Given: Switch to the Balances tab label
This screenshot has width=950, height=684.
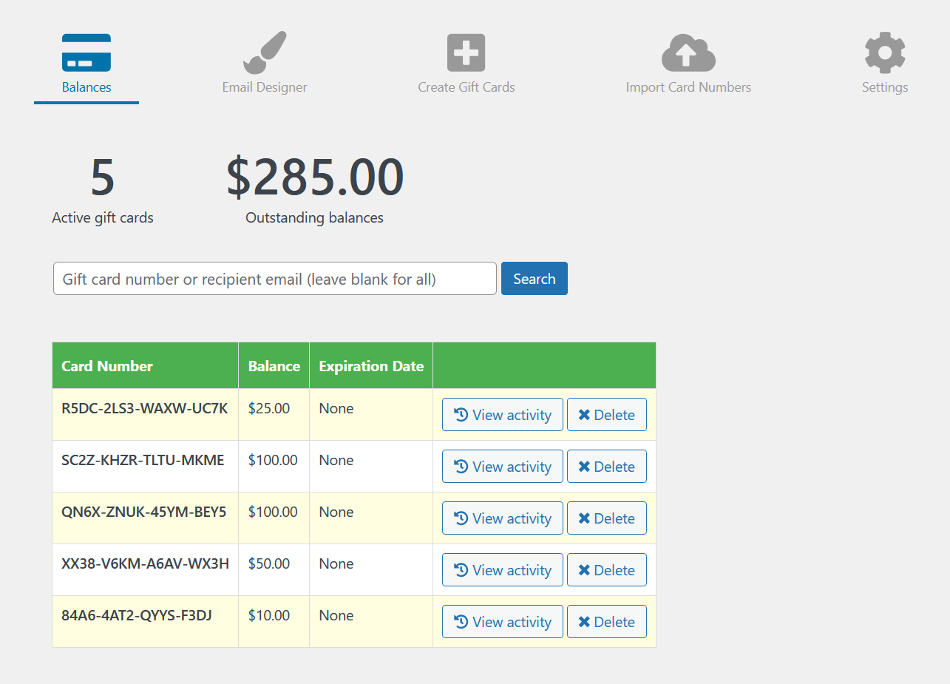Looking at the screenshot, I should click(x=86, y=87).
